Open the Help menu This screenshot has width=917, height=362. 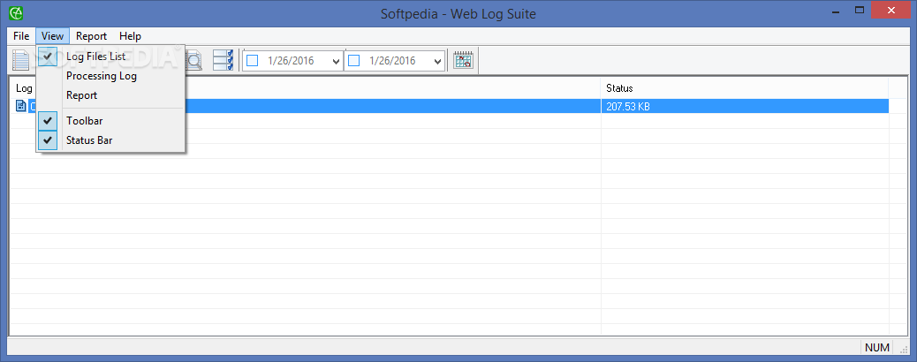(130, 36)
